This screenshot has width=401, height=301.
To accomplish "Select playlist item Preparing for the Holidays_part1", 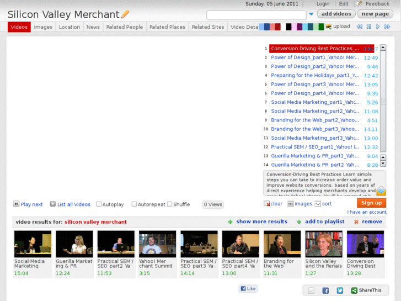I will point(315,75).
